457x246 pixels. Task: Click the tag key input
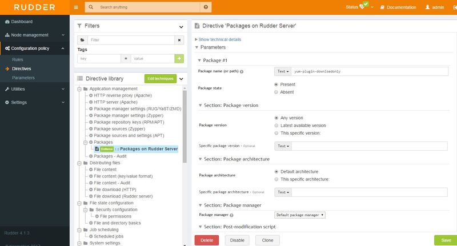coord(99,59)
